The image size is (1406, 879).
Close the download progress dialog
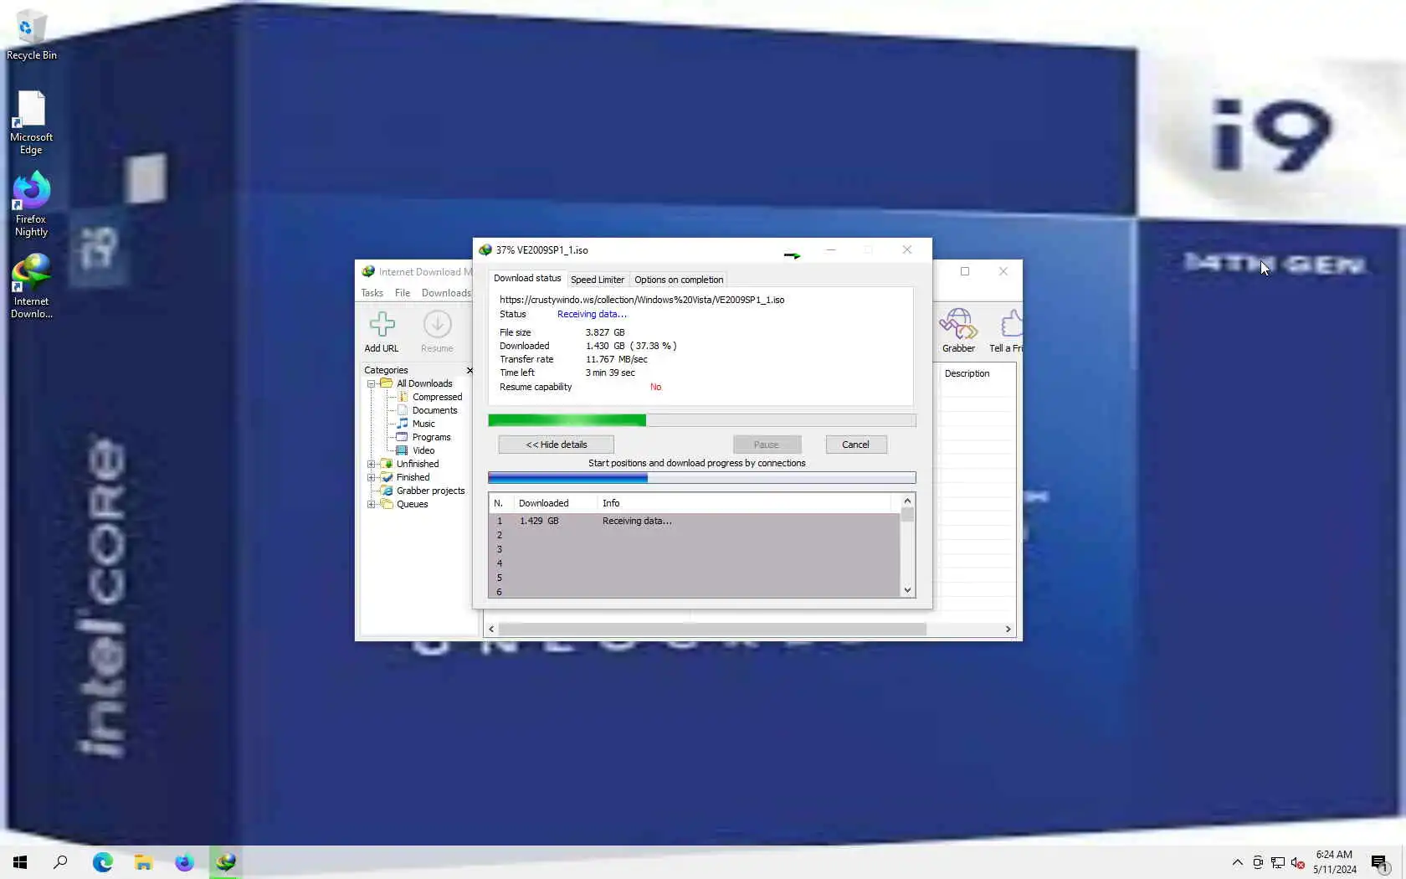point(907,249)
